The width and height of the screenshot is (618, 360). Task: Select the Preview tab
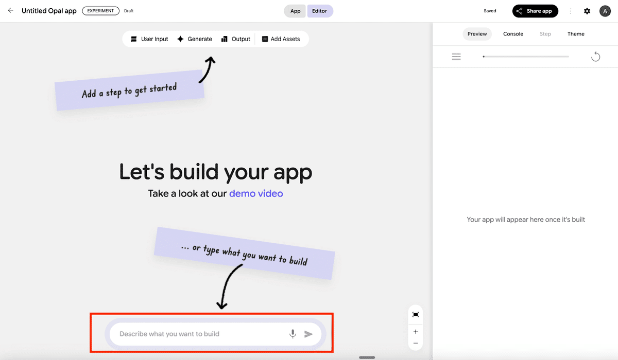pos(477,34)
